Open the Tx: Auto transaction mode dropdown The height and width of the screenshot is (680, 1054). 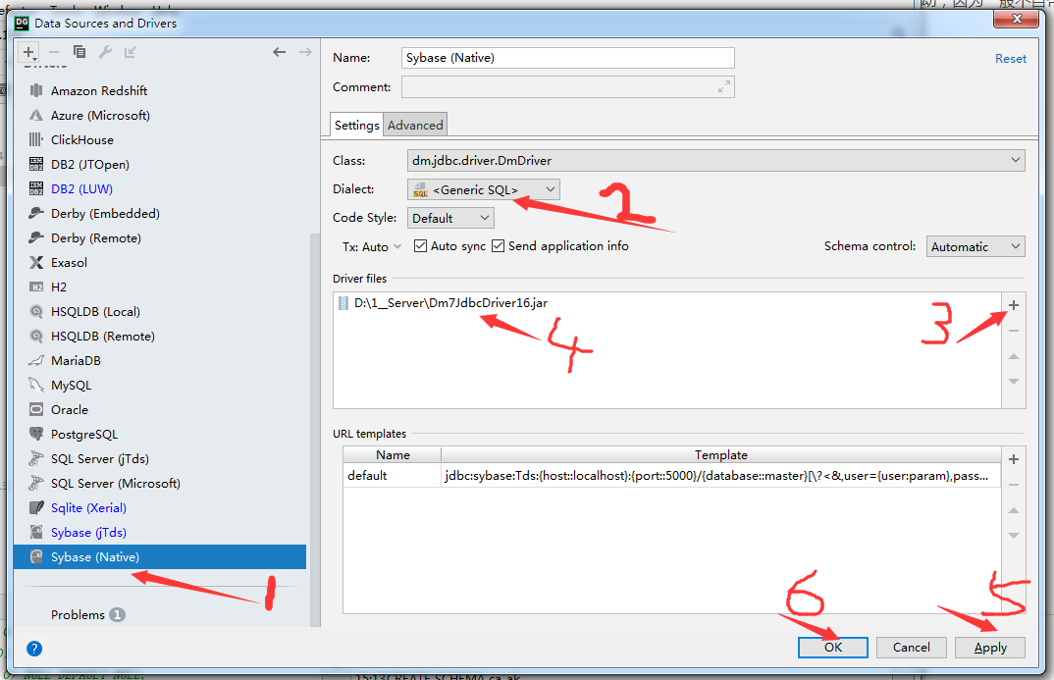[x=372, y=246]
